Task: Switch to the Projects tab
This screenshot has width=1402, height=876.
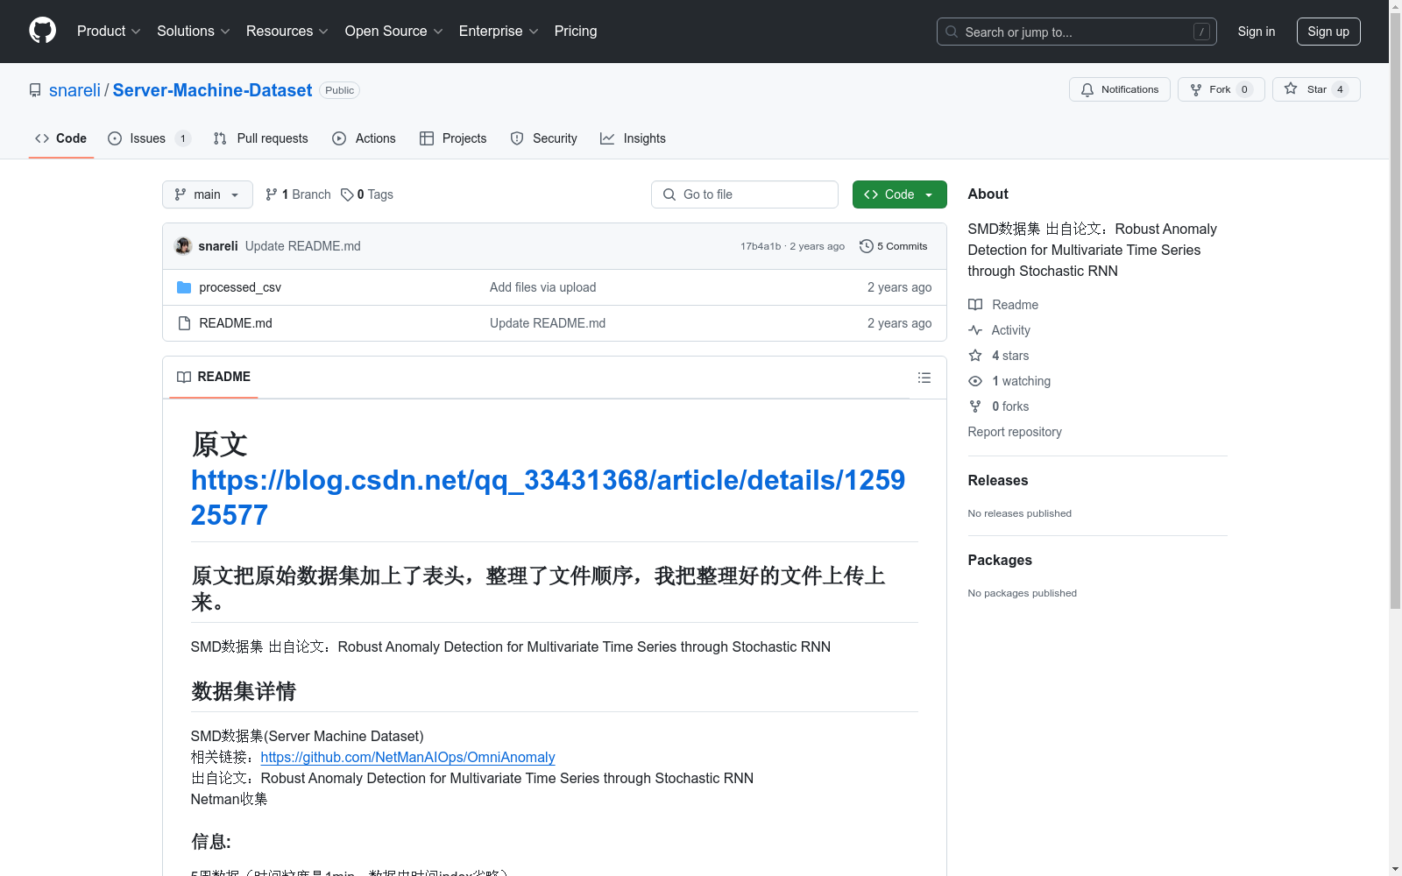Action: coord(453,138)
